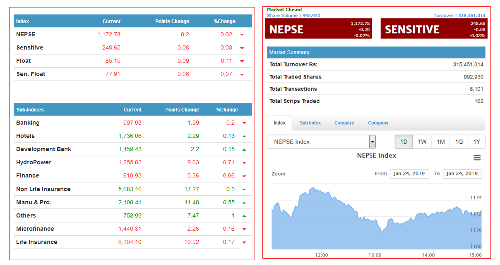Click the Market Closed status text
The image size is (500, 265).
(284, 9)
